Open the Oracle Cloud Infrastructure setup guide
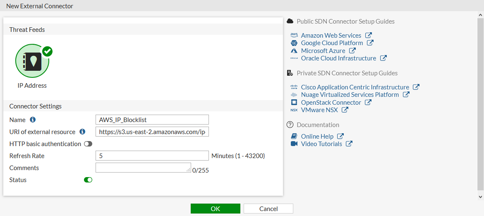 pos(338,58)
